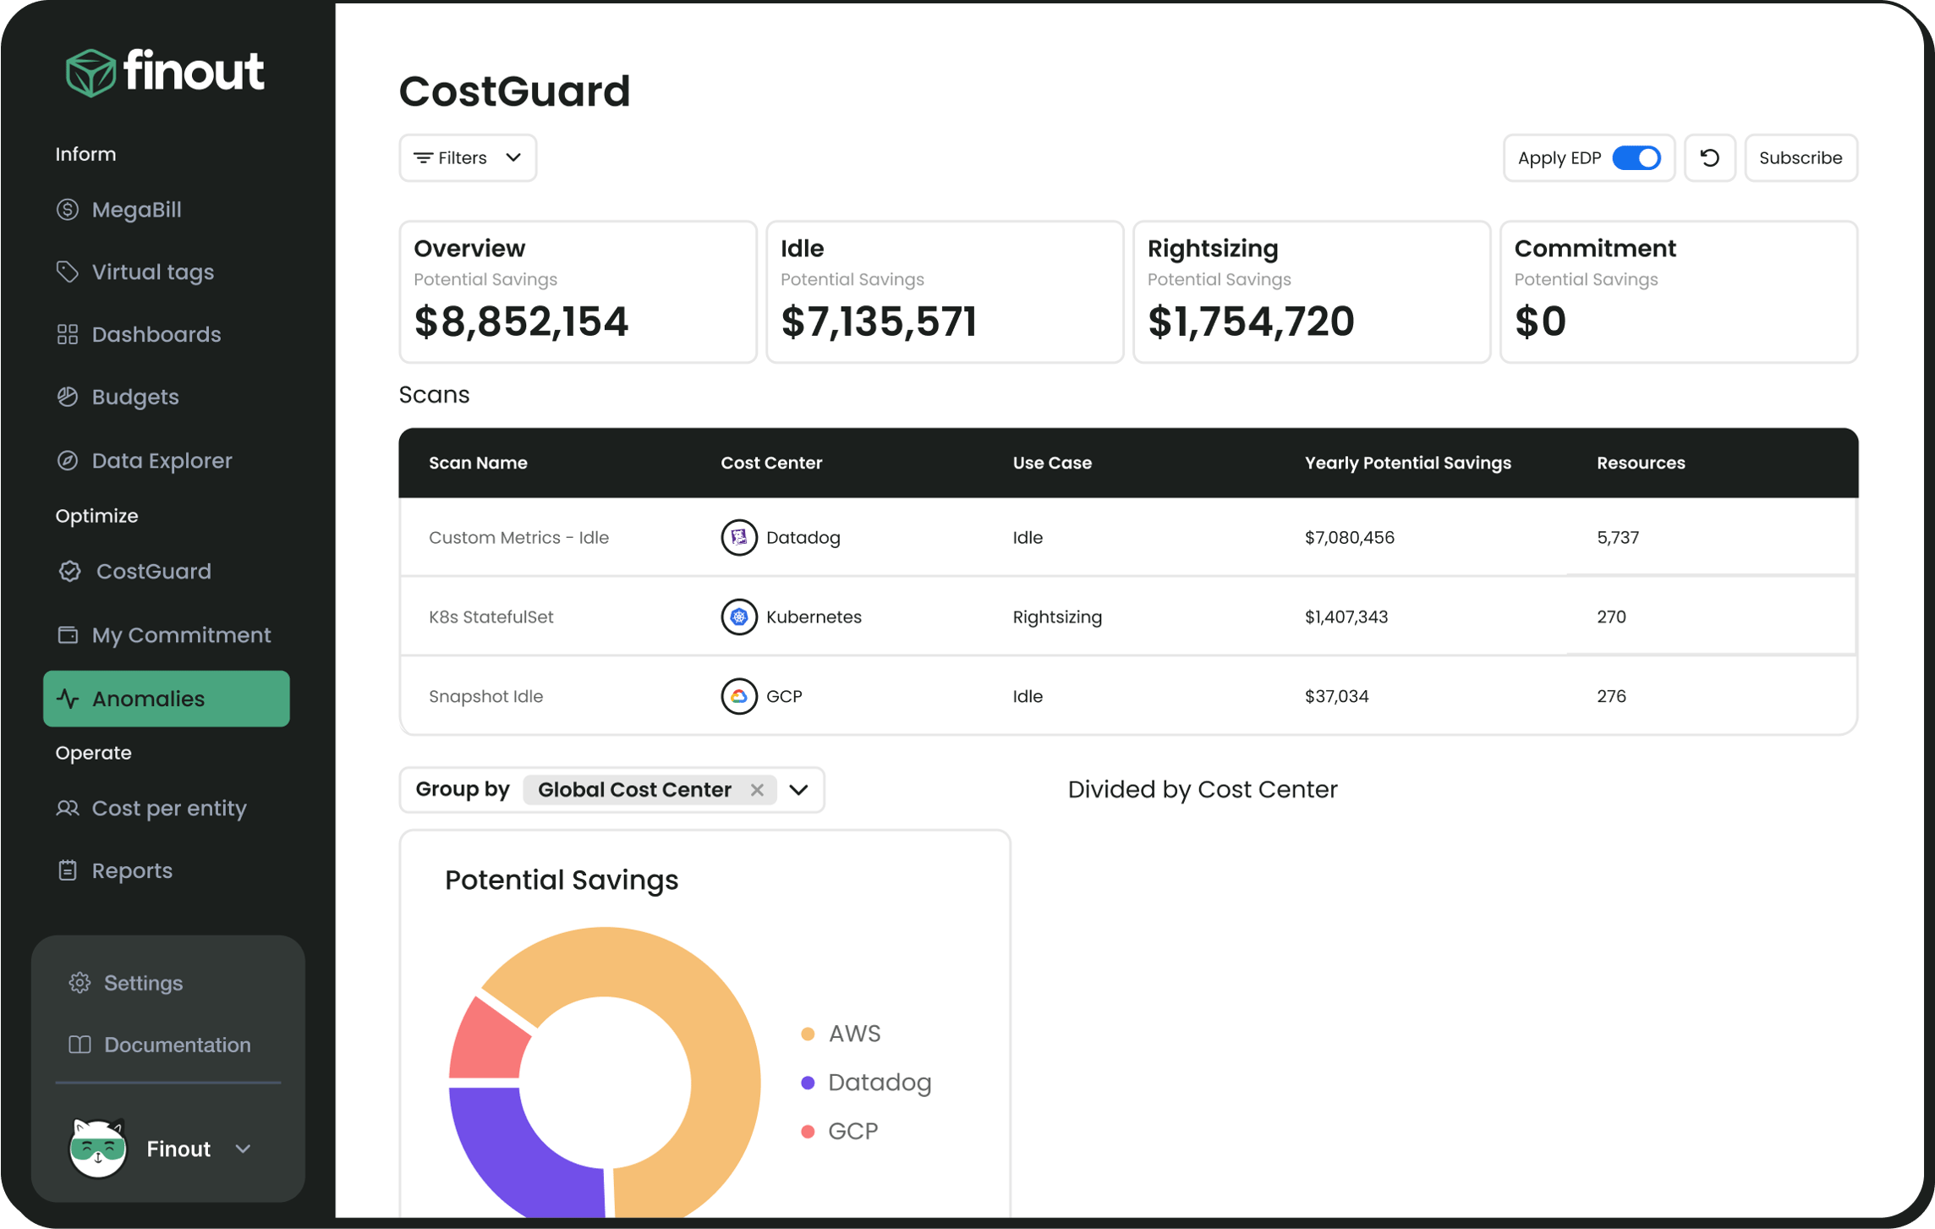Click the refresh/reset icon near Subscribe
This screenshot has width=1935, height=1229.
(x=1710, y=157)
